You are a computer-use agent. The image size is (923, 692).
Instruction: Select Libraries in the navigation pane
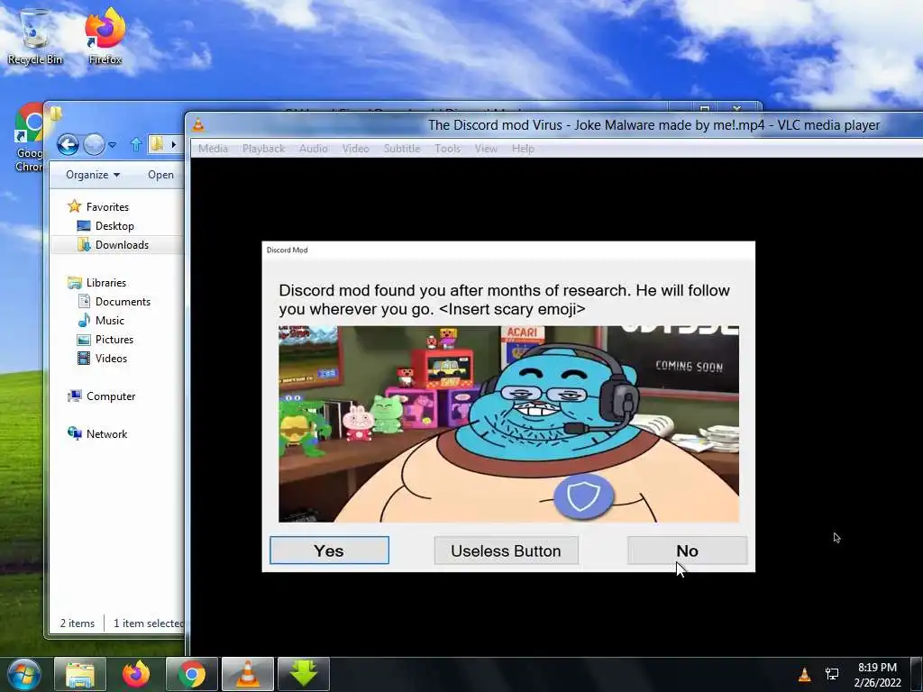click(106, 282)
